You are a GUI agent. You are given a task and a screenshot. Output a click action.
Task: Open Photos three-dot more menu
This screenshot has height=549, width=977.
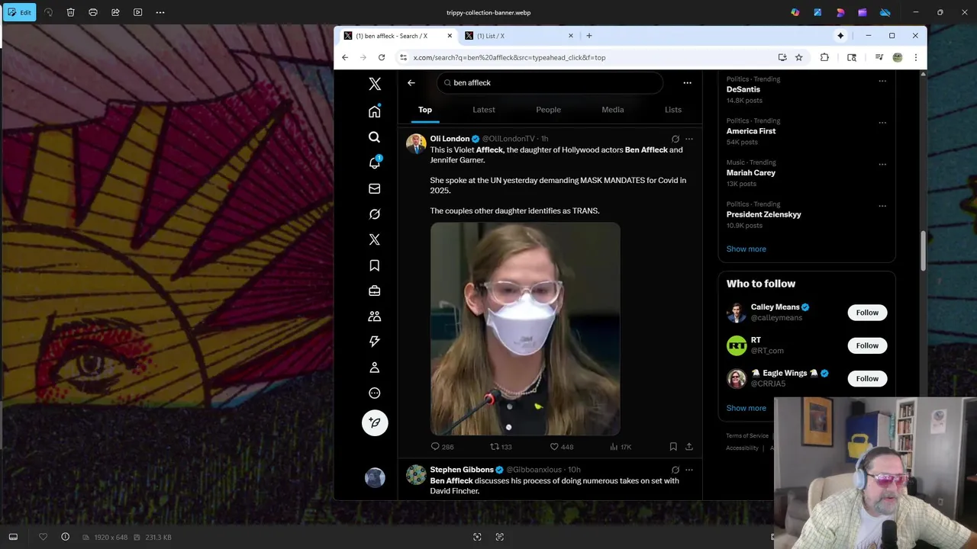[160, 12]
